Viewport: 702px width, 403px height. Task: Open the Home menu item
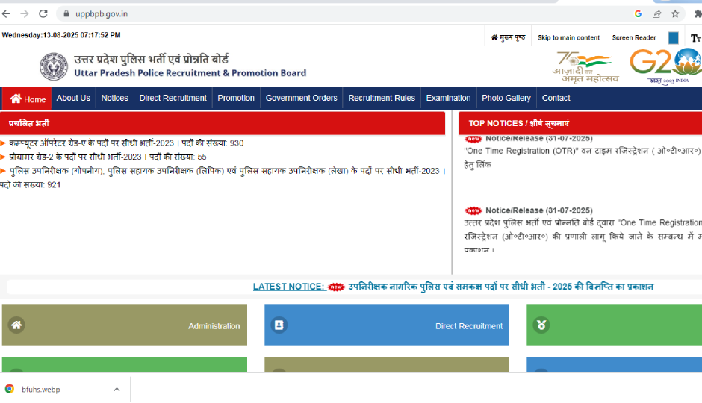[28, 99]
